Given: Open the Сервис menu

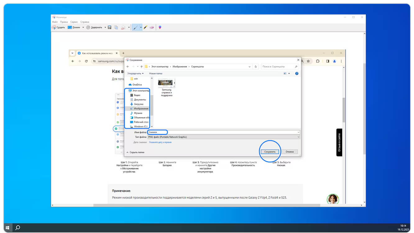Looking at the screenshot, I should point(74,22).
